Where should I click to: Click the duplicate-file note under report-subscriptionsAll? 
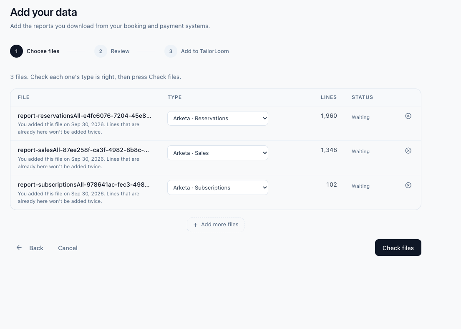point(78,197)
